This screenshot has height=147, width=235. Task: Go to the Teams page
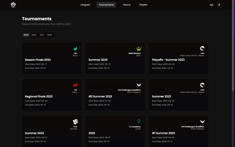pos(127,5)
